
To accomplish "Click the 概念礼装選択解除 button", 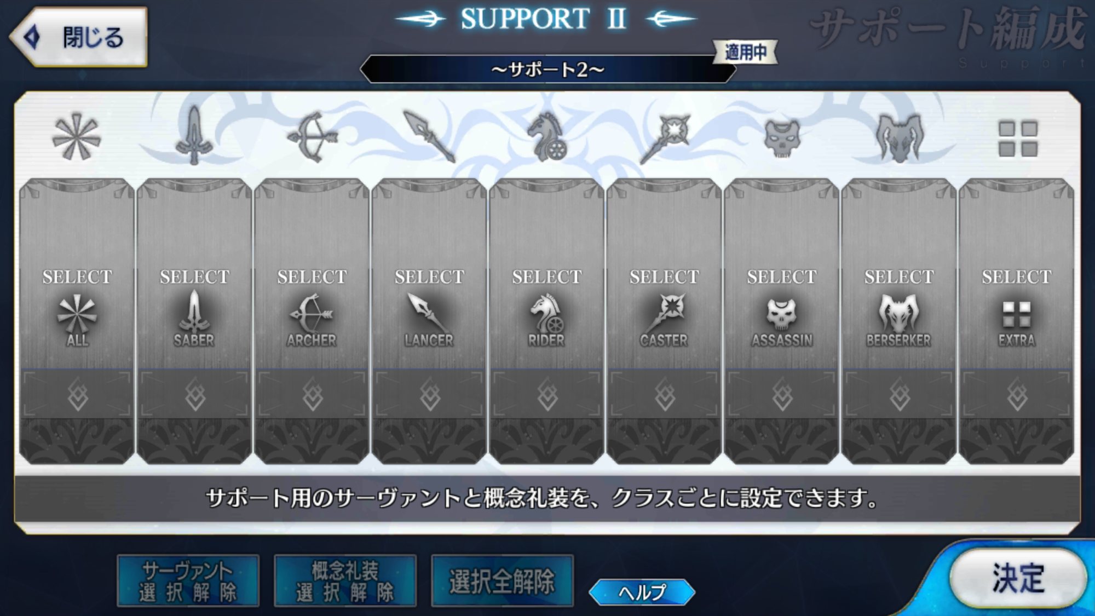I will 345,581.
